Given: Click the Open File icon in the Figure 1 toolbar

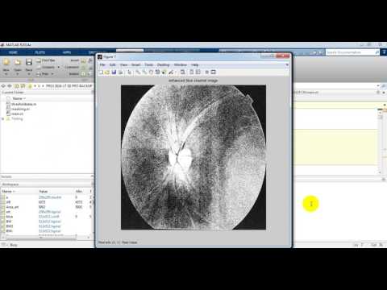Looking at the screenshot, I should click(x=107, y=72).
